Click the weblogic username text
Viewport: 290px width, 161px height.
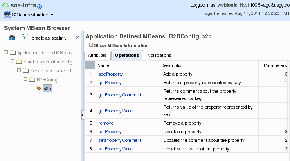[x=227, y=5]
